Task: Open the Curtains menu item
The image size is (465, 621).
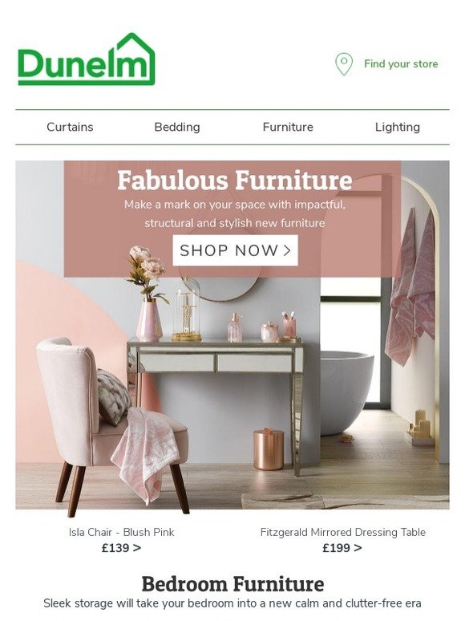Action: point(70,127)
